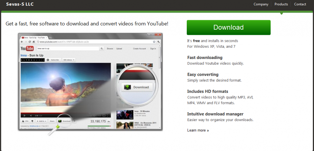
Task: Follow the Learn more link
Action: 198,130
